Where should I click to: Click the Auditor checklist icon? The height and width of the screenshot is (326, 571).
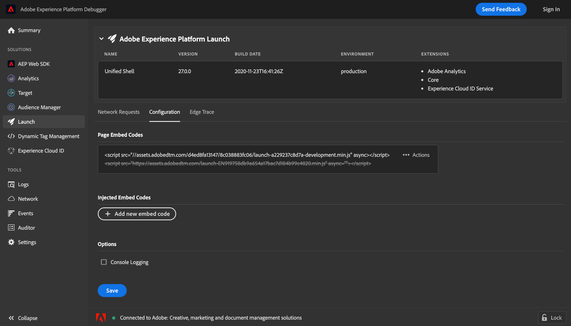coord(11,228)
